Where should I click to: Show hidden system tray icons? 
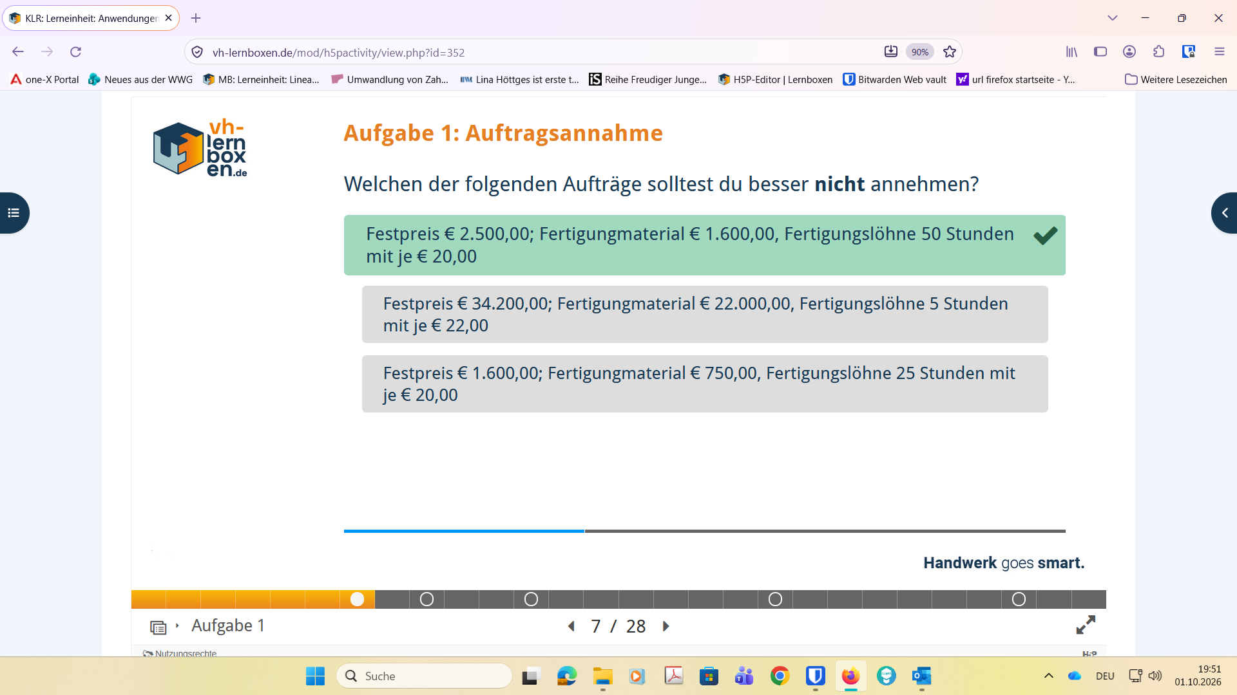pyautogui.click(x=1049, y=676)
